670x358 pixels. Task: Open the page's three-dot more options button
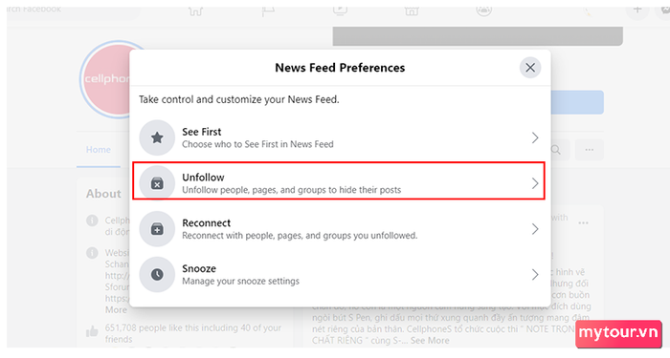pos(590,150)
